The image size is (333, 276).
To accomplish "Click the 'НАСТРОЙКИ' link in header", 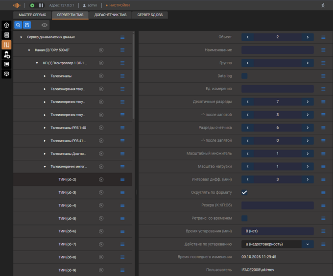I will (119, 5).
